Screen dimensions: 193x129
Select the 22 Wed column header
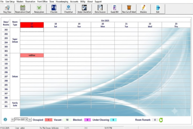(x=150, y=25)
